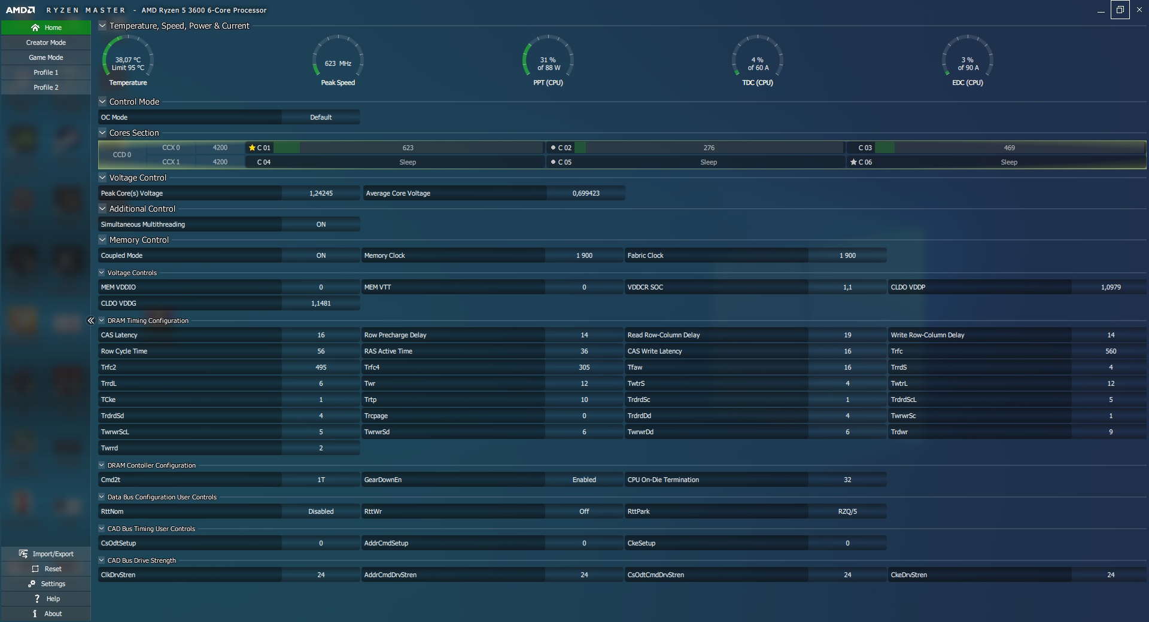
Task: Click the EDC (CPU) gauge
Action: (x=968, y=60)
